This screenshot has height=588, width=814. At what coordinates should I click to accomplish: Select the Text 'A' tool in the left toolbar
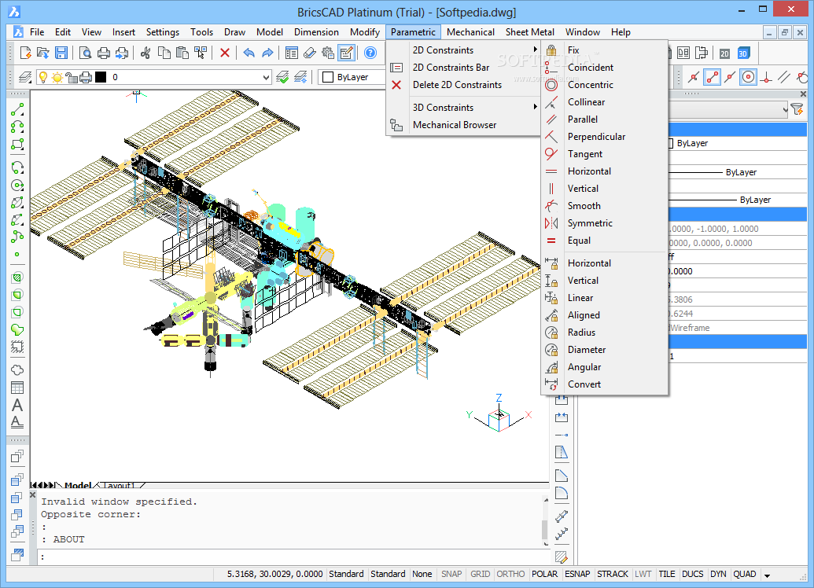pos(17,405)
